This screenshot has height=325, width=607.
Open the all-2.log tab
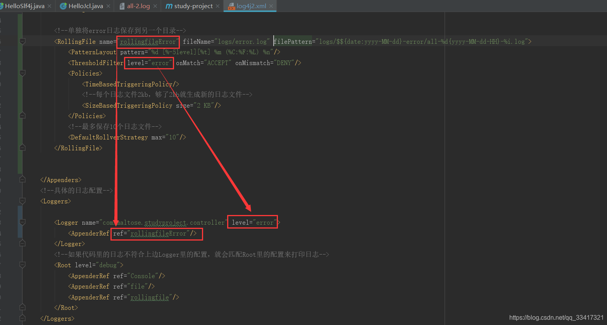138,6
